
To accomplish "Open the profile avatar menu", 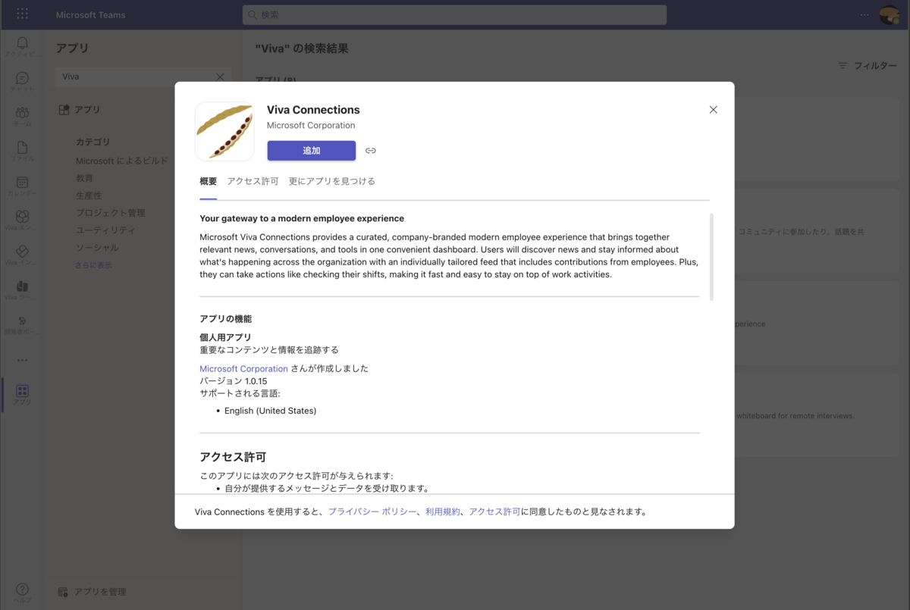I will click(889, 14).
